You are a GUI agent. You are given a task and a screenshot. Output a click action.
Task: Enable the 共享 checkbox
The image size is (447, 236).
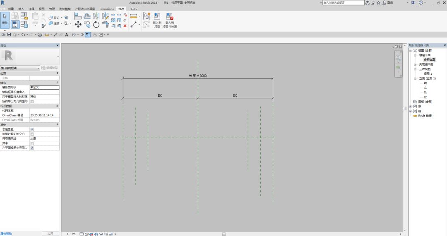[32, 143]
